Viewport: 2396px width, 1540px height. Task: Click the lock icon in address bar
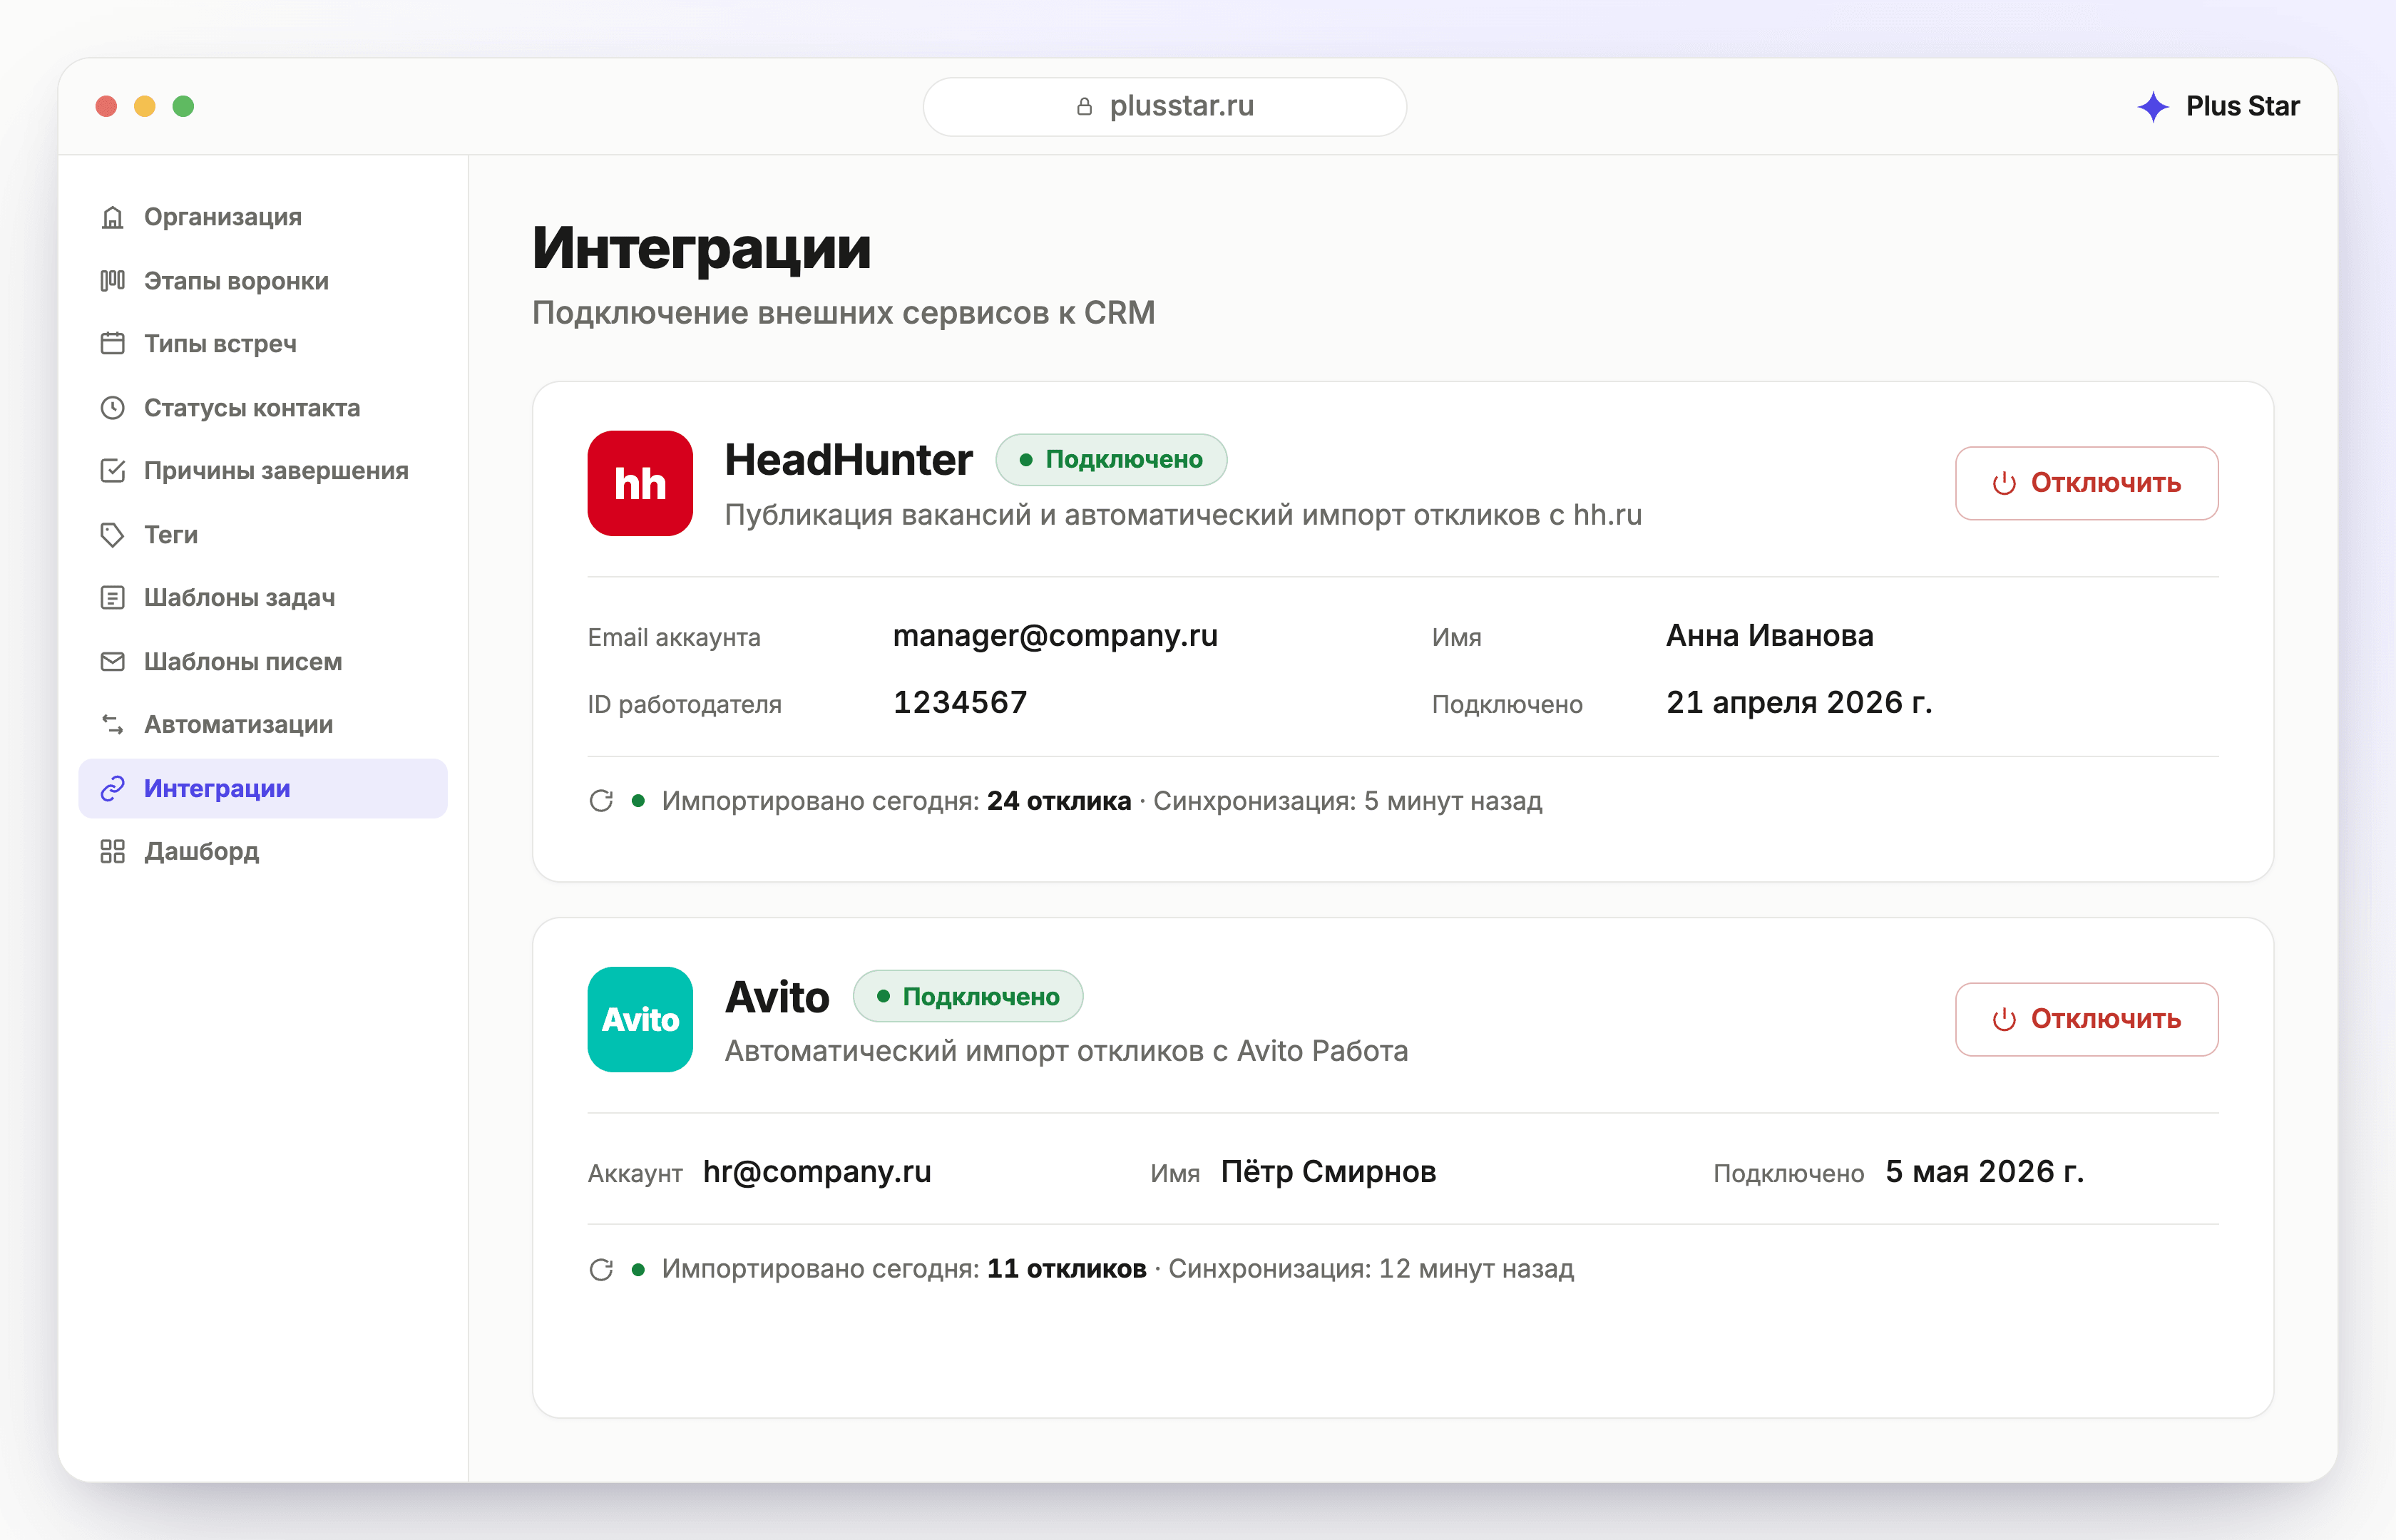click(x=1084, y=106)
